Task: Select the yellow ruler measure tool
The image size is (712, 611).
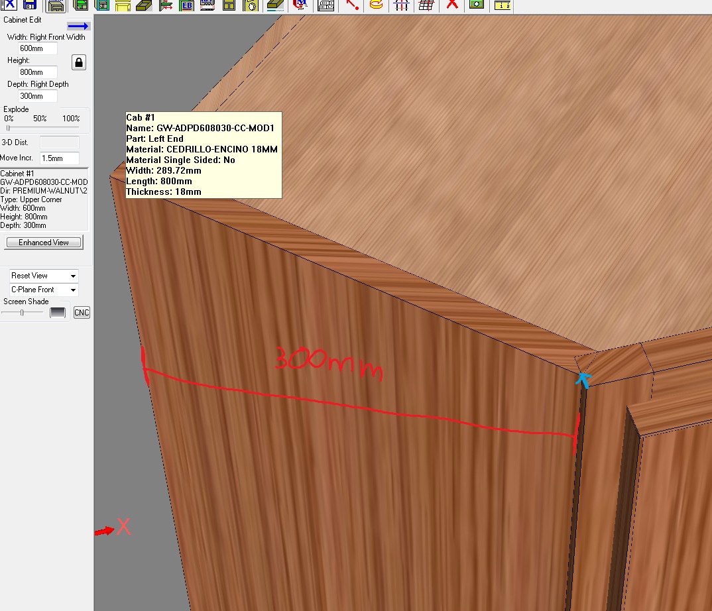Action: point(503,5)
